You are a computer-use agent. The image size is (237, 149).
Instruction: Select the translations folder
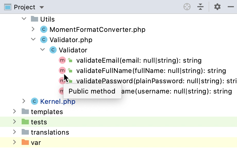click(50, 132)
